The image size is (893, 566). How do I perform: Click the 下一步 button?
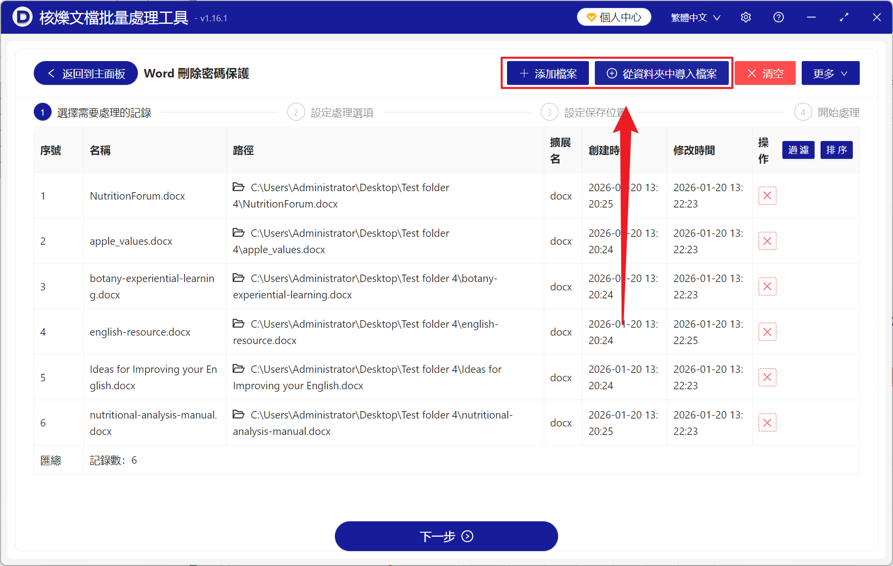coord(446,536)
